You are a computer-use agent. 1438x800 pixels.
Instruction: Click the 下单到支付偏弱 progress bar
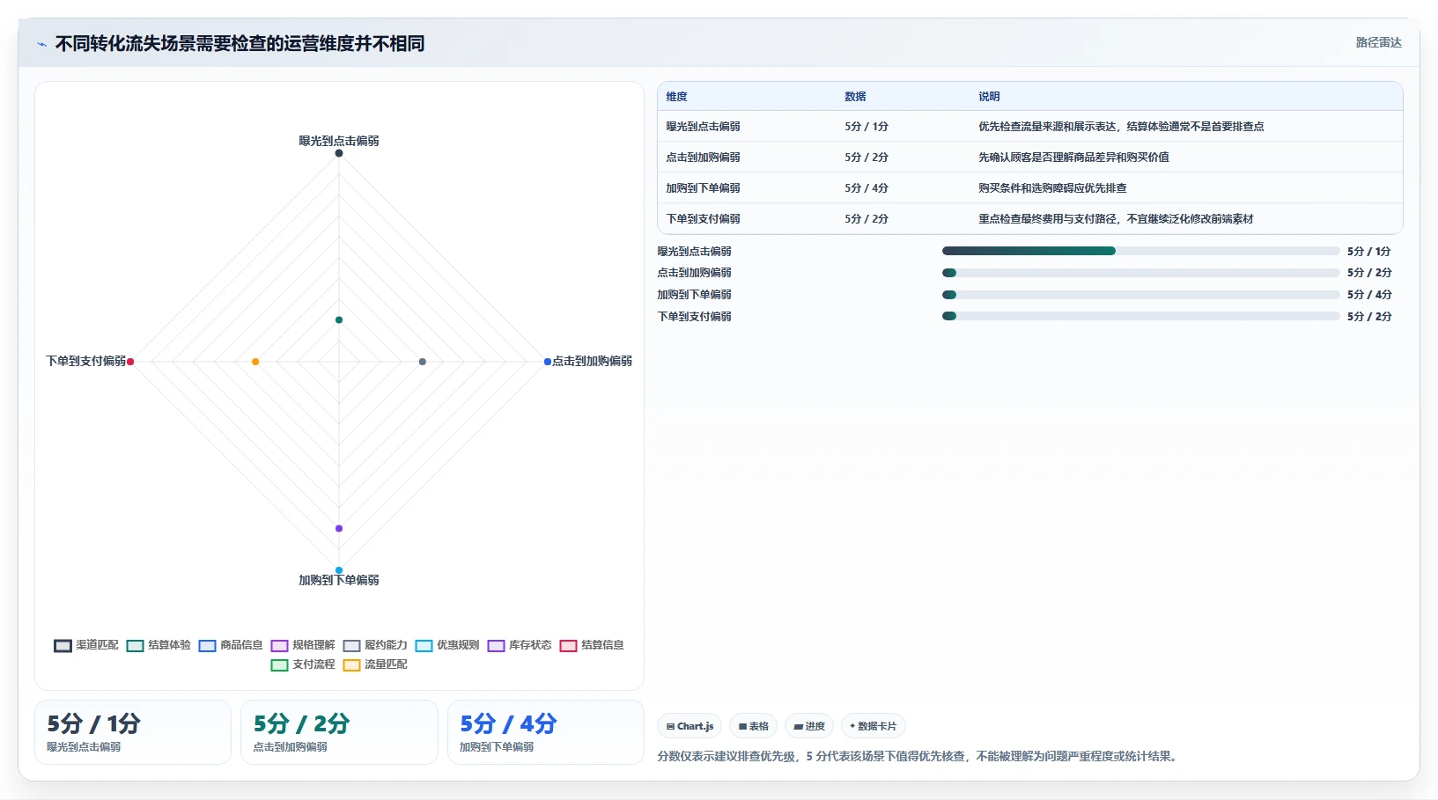tap(1140, 316)
